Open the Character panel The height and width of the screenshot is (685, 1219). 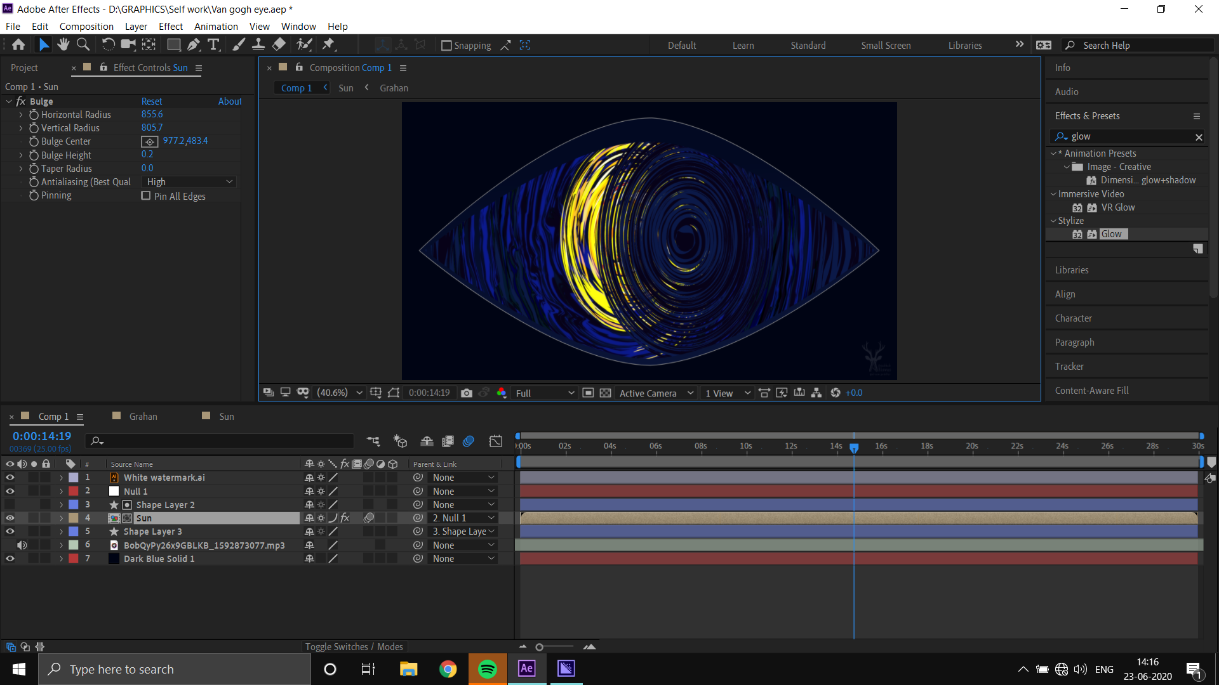[1074, 318]
